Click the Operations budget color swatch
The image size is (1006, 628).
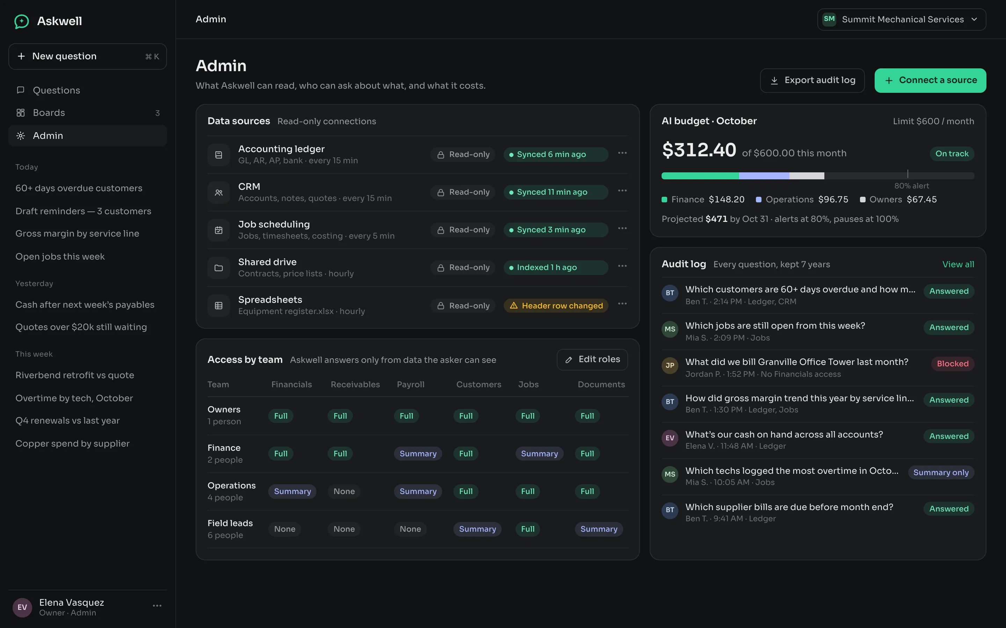(x=759, y=200)
